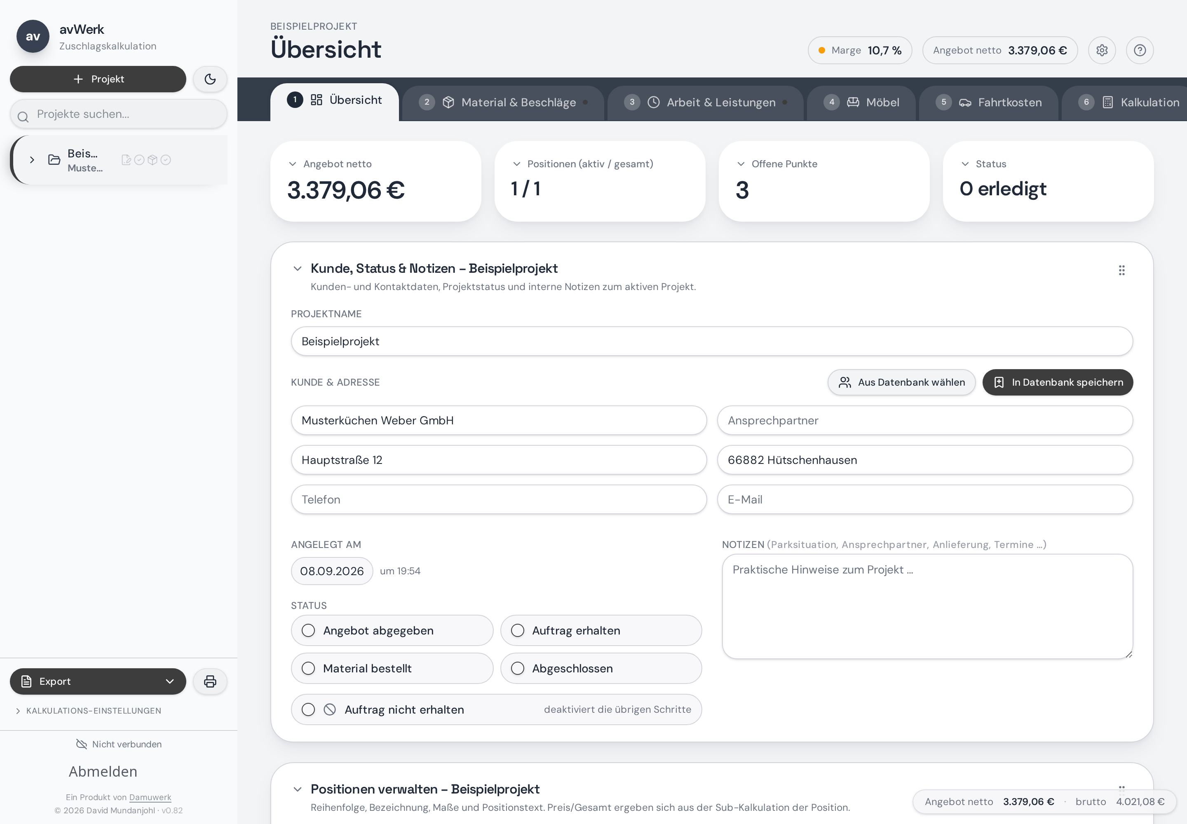Collapse the Kunde, Status & Notizen section chevron
The width and height of the screenshot is (1187, 824).
click(297, 269)
